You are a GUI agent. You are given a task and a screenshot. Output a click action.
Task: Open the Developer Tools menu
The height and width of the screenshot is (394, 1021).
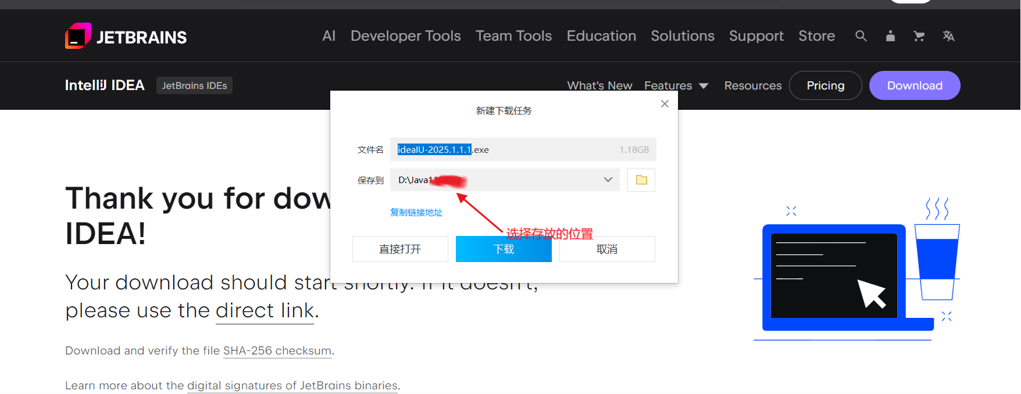(406, 36)
